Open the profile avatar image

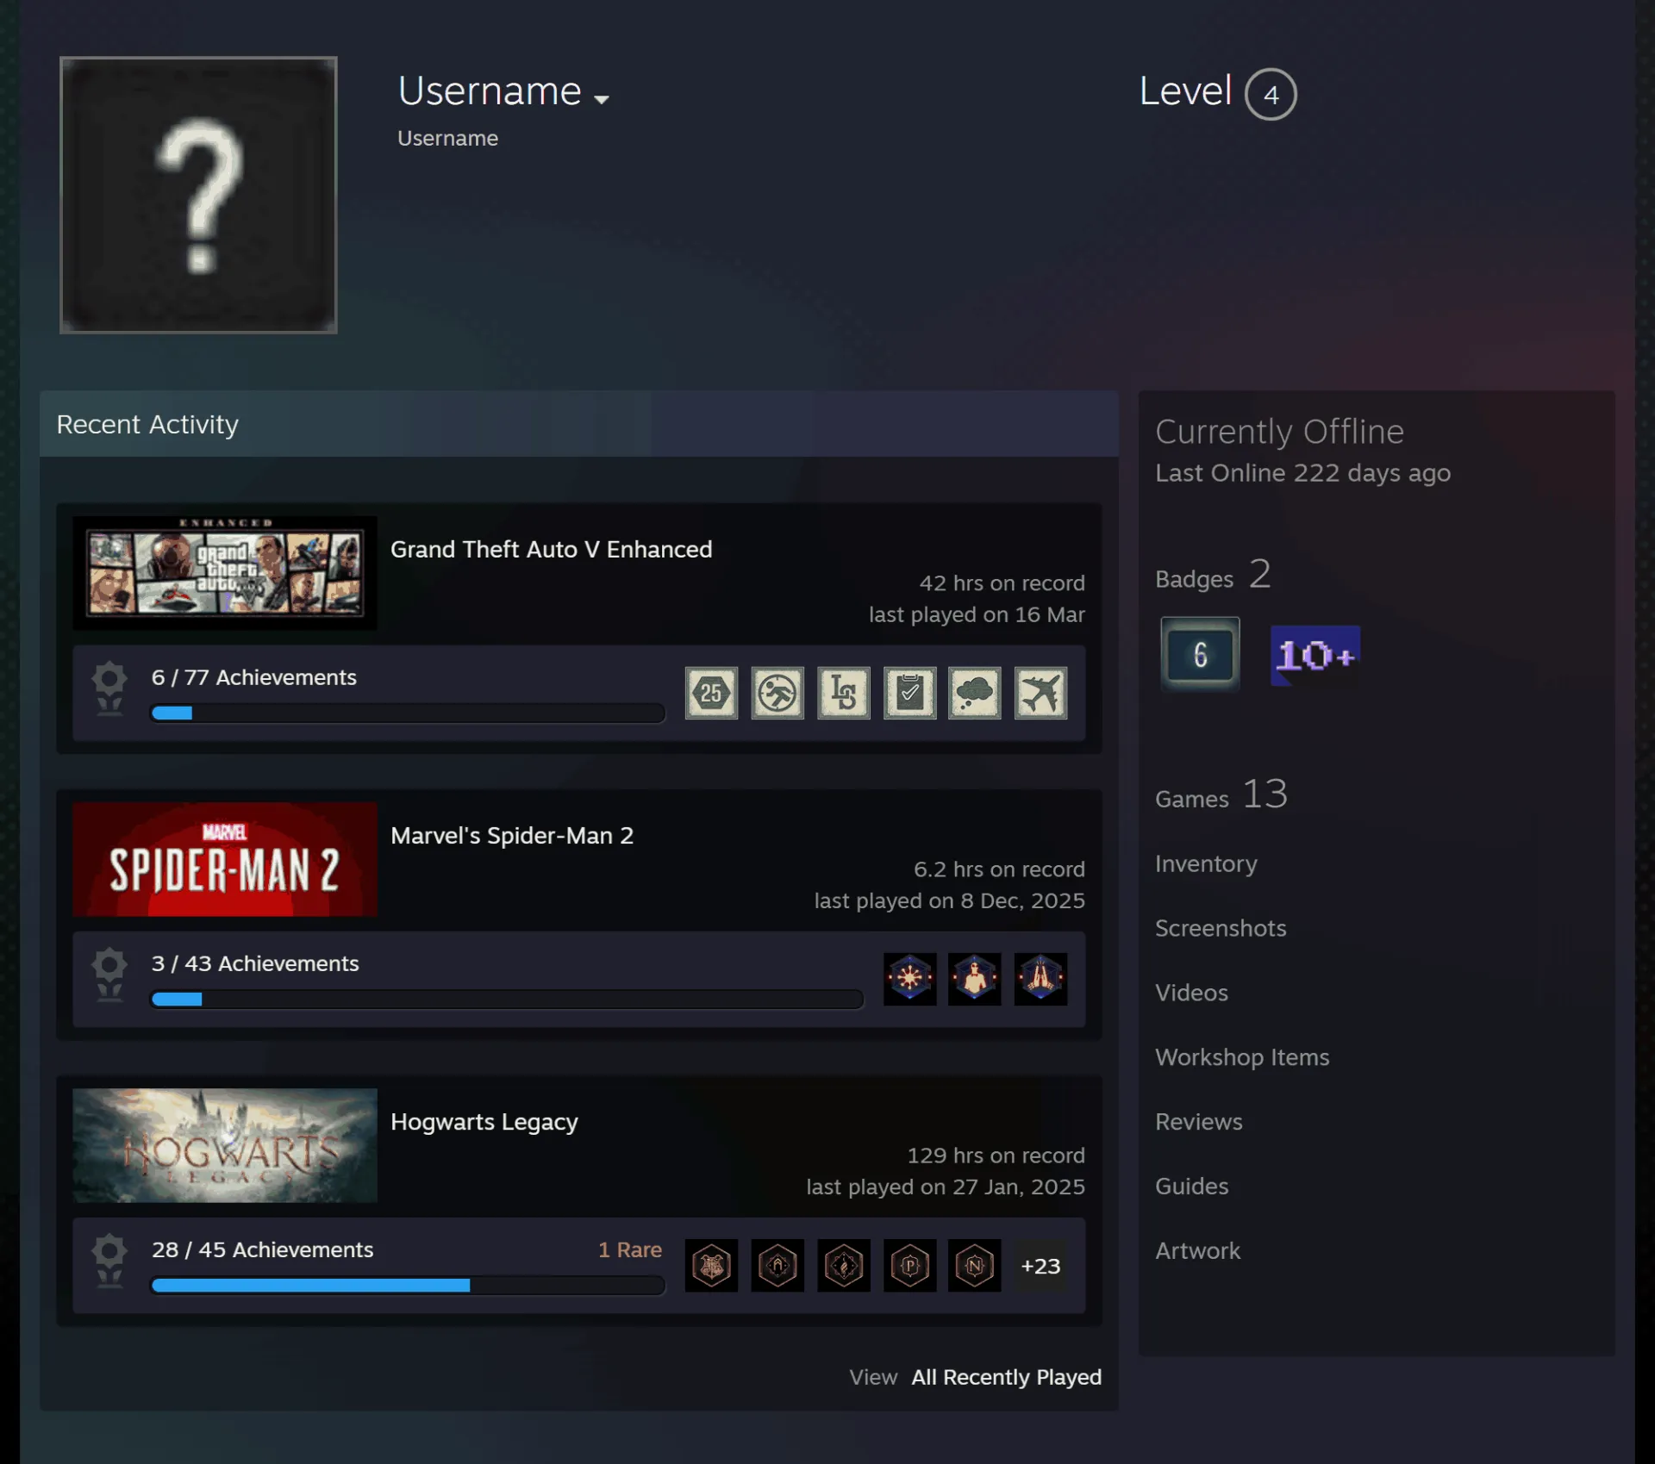(x=198, y=195)
